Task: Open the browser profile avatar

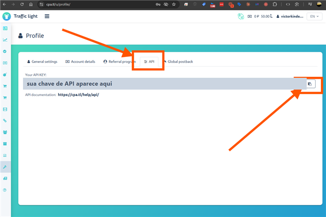Action: pos(319,5)
